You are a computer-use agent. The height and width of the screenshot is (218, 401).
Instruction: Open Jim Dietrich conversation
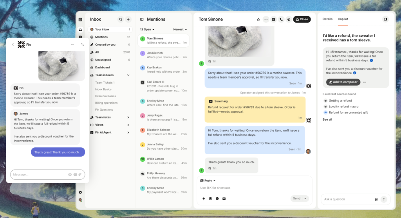(163, 55)
